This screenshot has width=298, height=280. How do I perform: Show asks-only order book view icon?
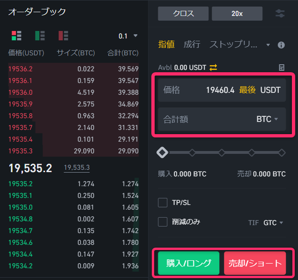tap(63, 35)
